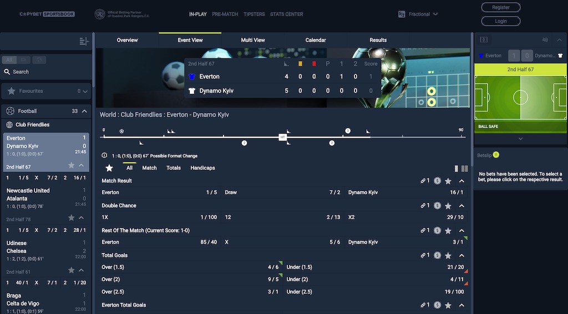The image size is (568, 314).
Task: Click the Queens Park Rangers crest
Action: pos(100,14)
